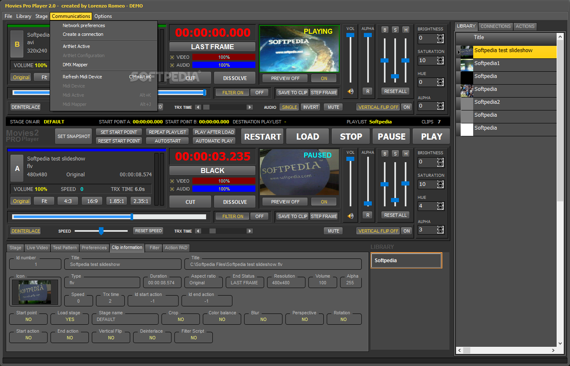Open the Action PAD tab
570x366 pixels.
[x=176, y=248]
